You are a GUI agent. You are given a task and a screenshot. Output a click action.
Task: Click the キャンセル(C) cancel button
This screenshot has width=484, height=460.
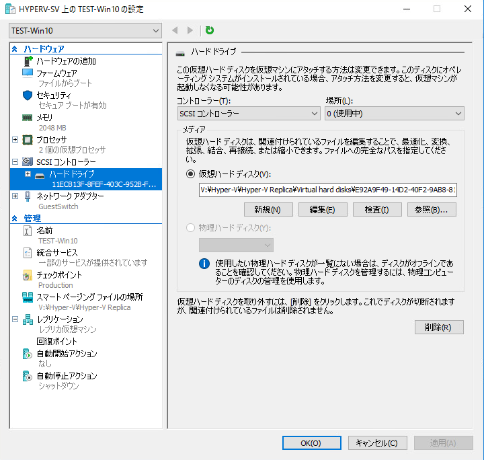[x=378, y=443]
